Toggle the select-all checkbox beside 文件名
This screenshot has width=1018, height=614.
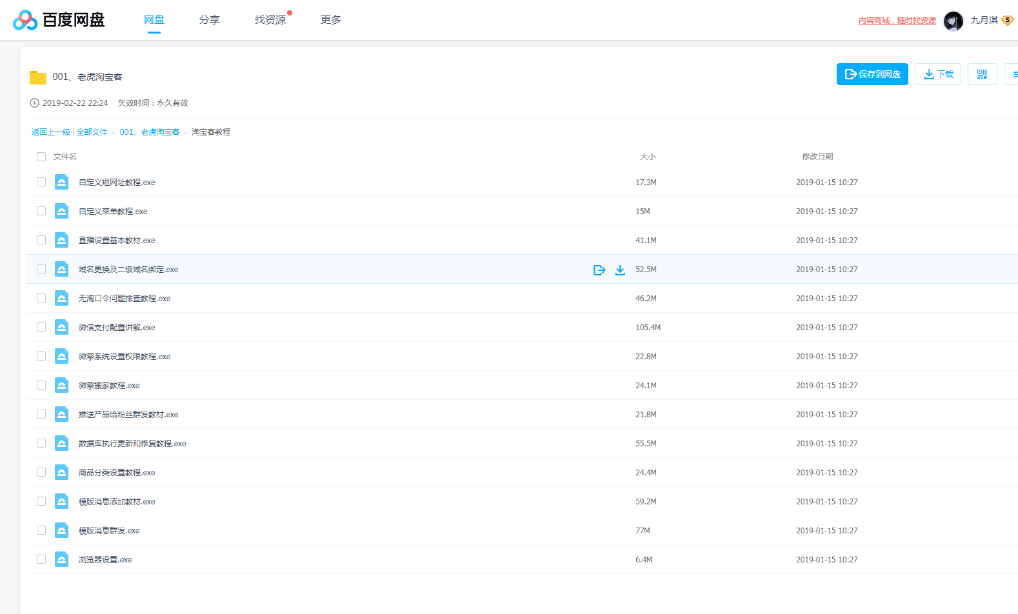(x=41, y=157)
